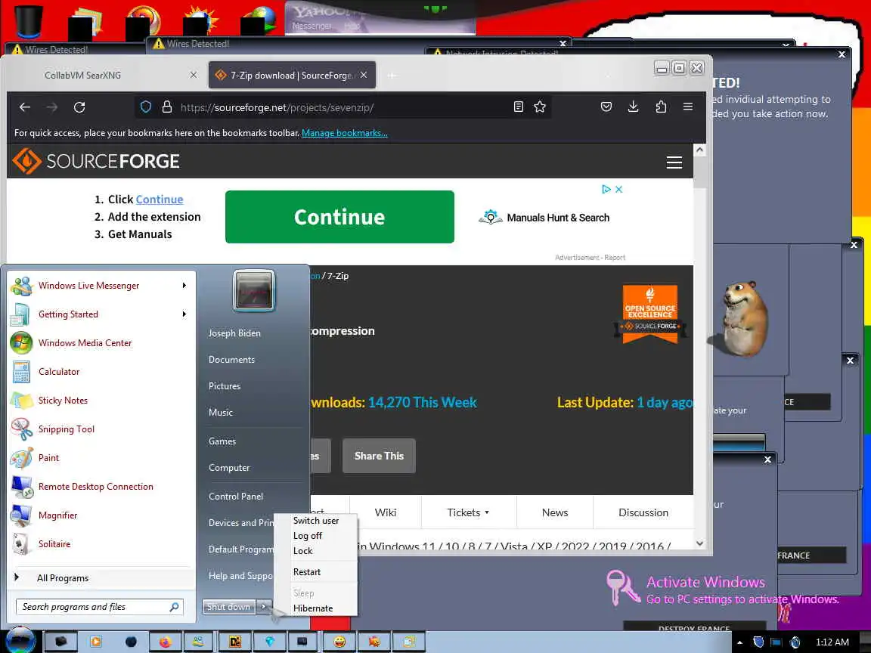Select Restart from power menu
This screenshot has height=653, width=871.
(315, 572)
